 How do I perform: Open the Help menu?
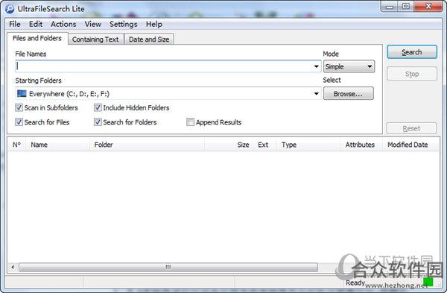[x=154, y=25]
